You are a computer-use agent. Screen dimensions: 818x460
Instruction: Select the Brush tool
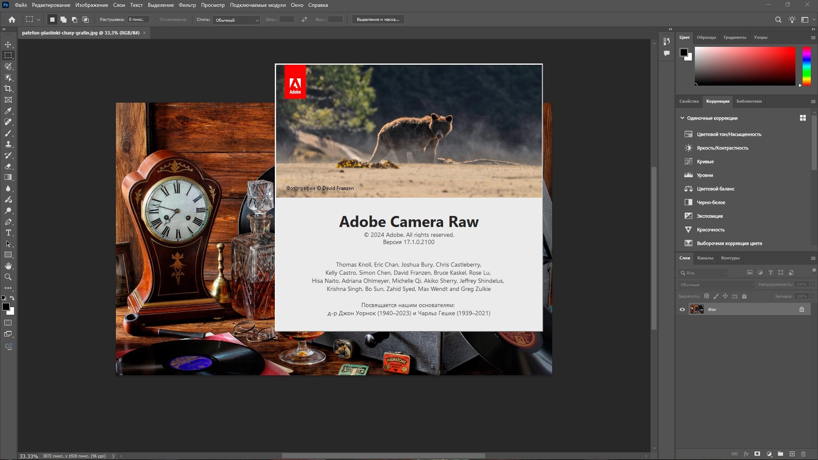8,133
